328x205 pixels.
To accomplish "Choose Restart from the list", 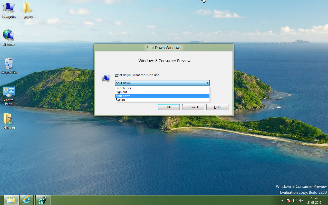I will click(162, 100).
